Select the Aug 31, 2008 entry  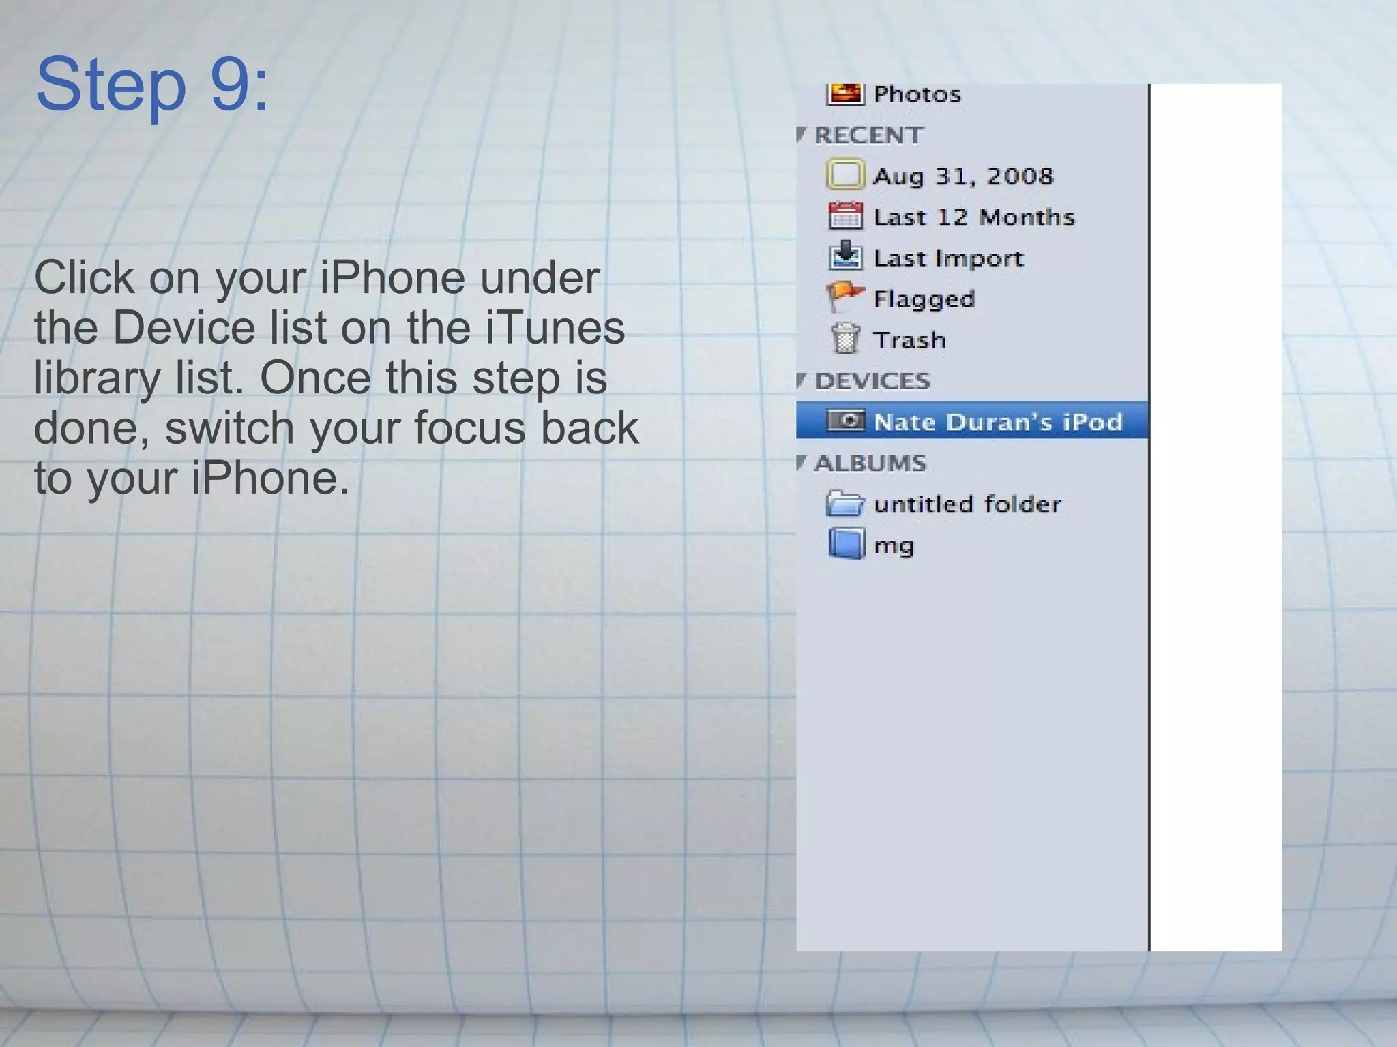[963, 176]
